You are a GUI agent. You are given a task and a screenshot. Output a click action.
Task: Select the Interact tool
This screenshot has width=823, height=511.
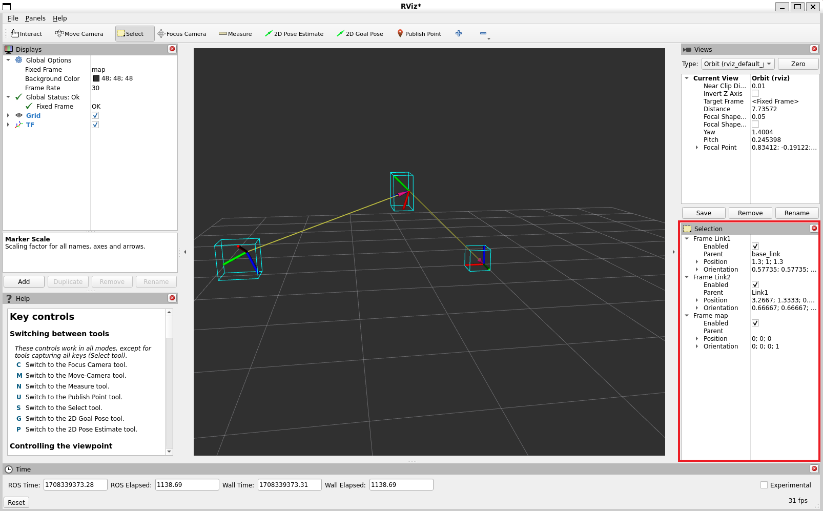pyautogui.click(x=27, y=34)
